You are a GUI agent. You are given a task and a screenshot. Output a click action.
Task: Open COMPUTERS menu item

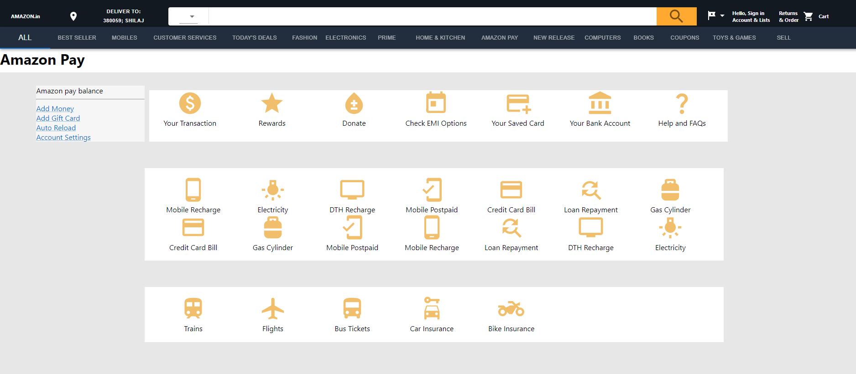[602, 38]
